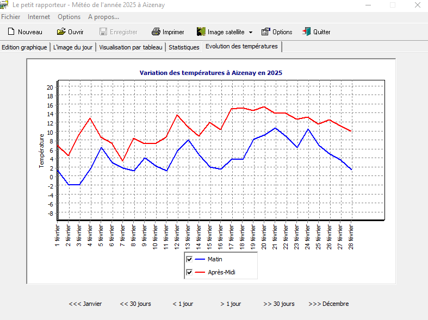Click the red Après-Midi legend line
Viewport: 428px width, 320px height.
pos(200,272)
